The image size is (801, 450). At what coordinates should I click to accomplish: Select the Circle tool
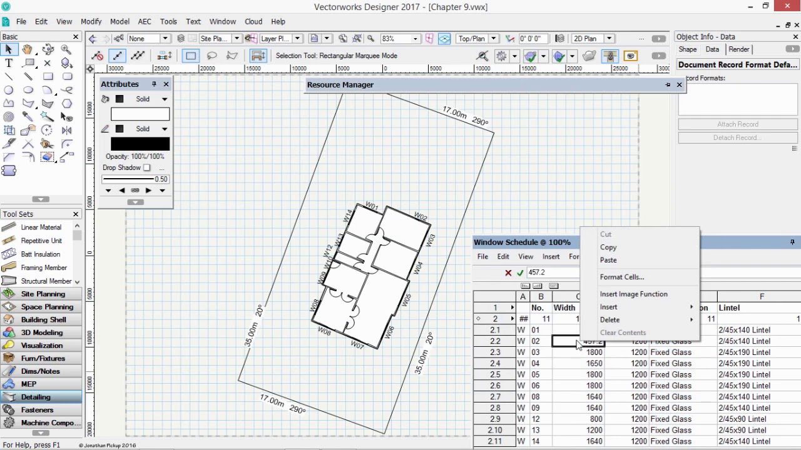pyautogui.click(x=9, y=91)
